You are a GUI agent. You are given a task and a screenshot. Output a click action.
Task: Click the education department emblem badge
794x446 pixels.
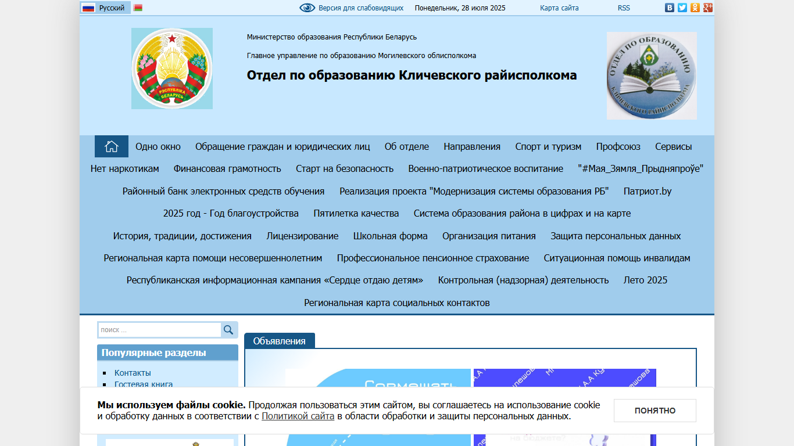[652, 75]
